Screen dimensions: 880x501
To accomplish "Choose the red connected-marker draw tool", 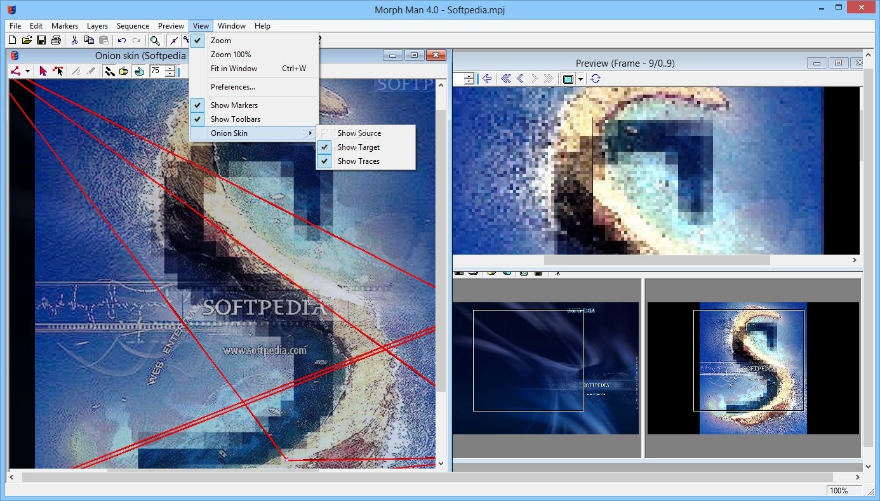I will 16,71.
